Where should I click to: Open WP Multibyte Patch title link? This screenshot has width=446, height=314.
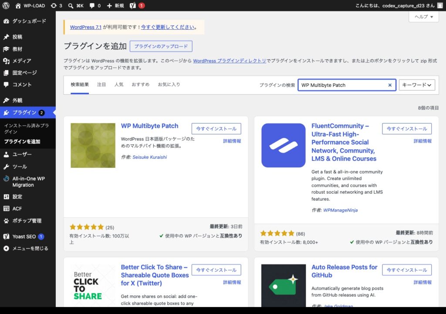point(150,126)
